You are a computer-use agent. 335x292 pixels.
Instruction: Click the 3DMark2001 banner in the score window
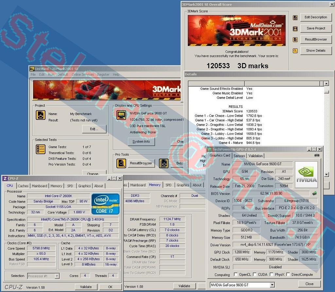click(x=237, y=30)
